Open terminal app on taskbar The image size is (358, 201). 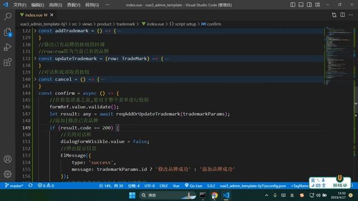click(202, 195)
